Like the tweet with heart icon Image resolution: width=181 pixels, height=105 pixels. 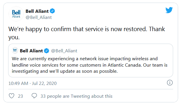12,96
